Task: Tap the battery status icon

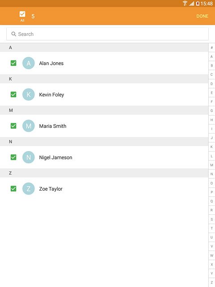Action: click(x=198, y=4)
